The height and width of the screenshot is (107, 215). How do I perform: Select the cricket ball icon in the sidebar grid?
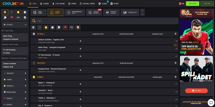(12, 18)
